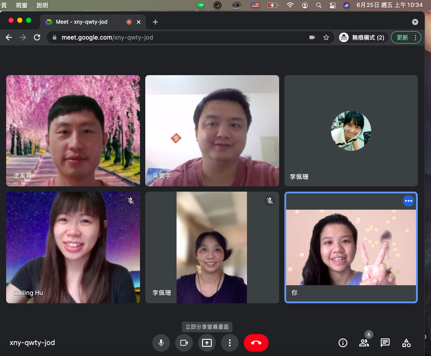431x356 pixels.
Task: Bookmark this page with the star icon
Action: click(326, 37)
